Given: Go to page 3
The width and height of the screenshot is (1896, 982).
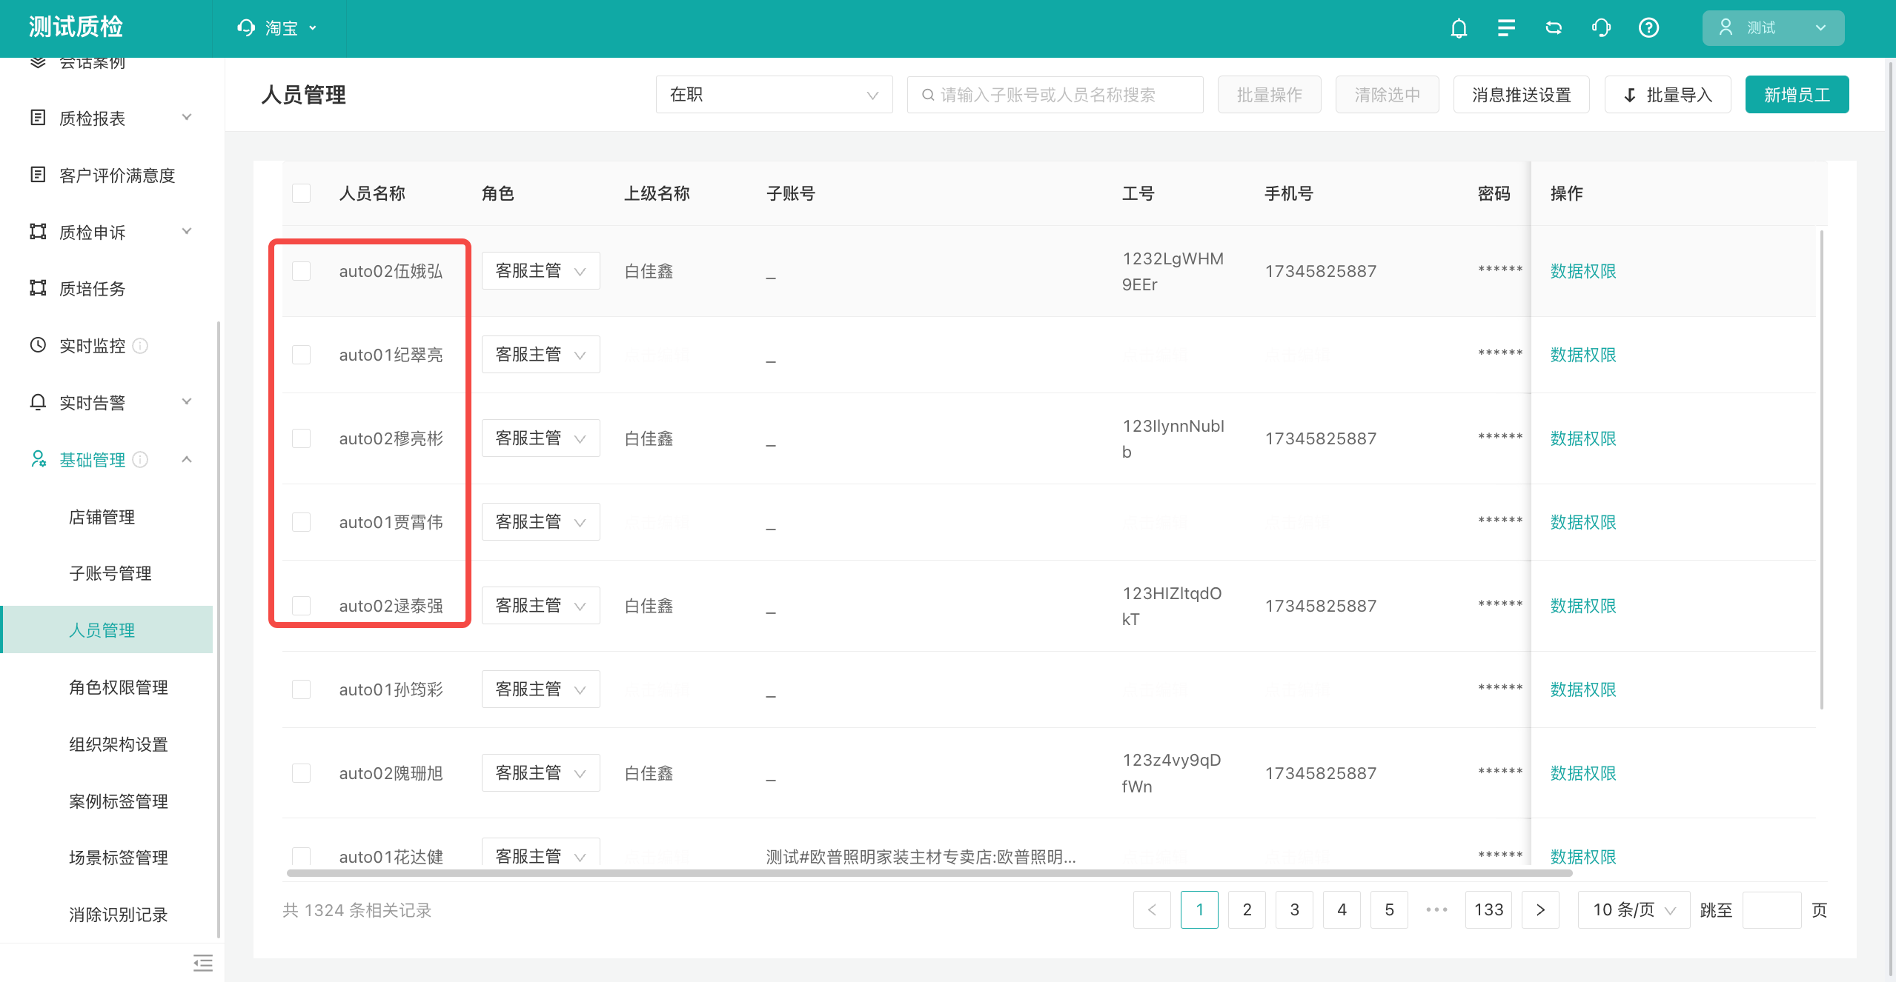Looking at the screenshot, I should [1294, 909].
